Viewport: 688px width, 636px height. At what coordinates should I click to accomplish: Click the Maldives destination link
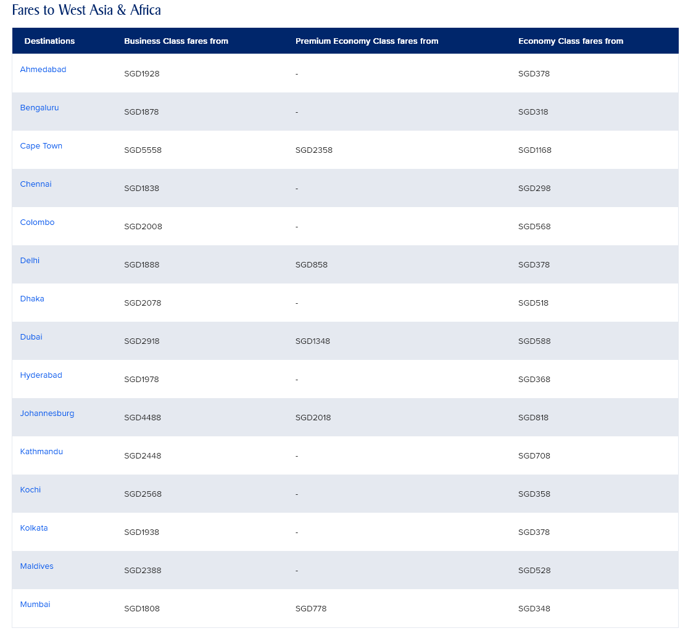coord(37,566)
